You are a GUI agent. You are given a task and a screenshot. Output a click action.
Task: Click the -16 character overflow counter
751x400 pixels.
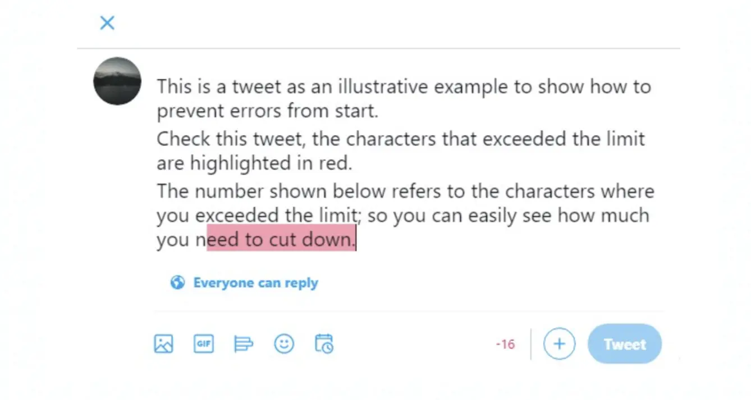click(505, 344)
